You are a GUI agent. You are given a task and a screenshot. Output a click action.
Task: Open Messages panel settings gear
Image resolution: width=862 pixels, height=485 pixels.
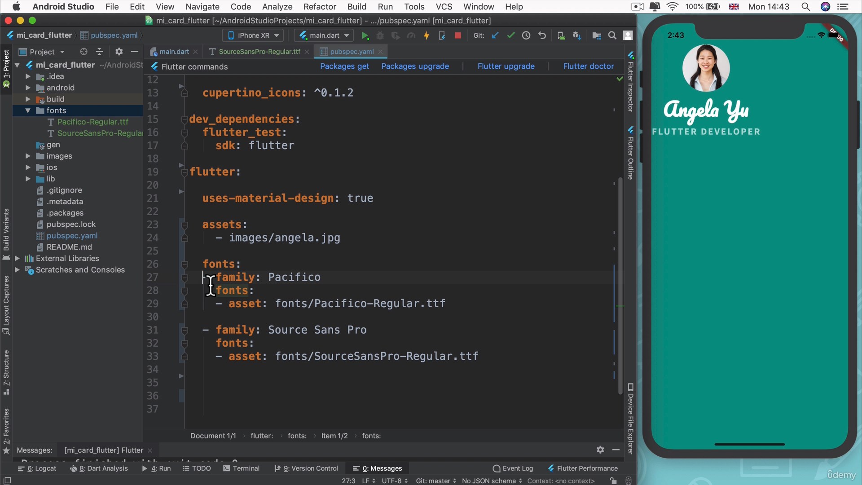coord(600,450)
